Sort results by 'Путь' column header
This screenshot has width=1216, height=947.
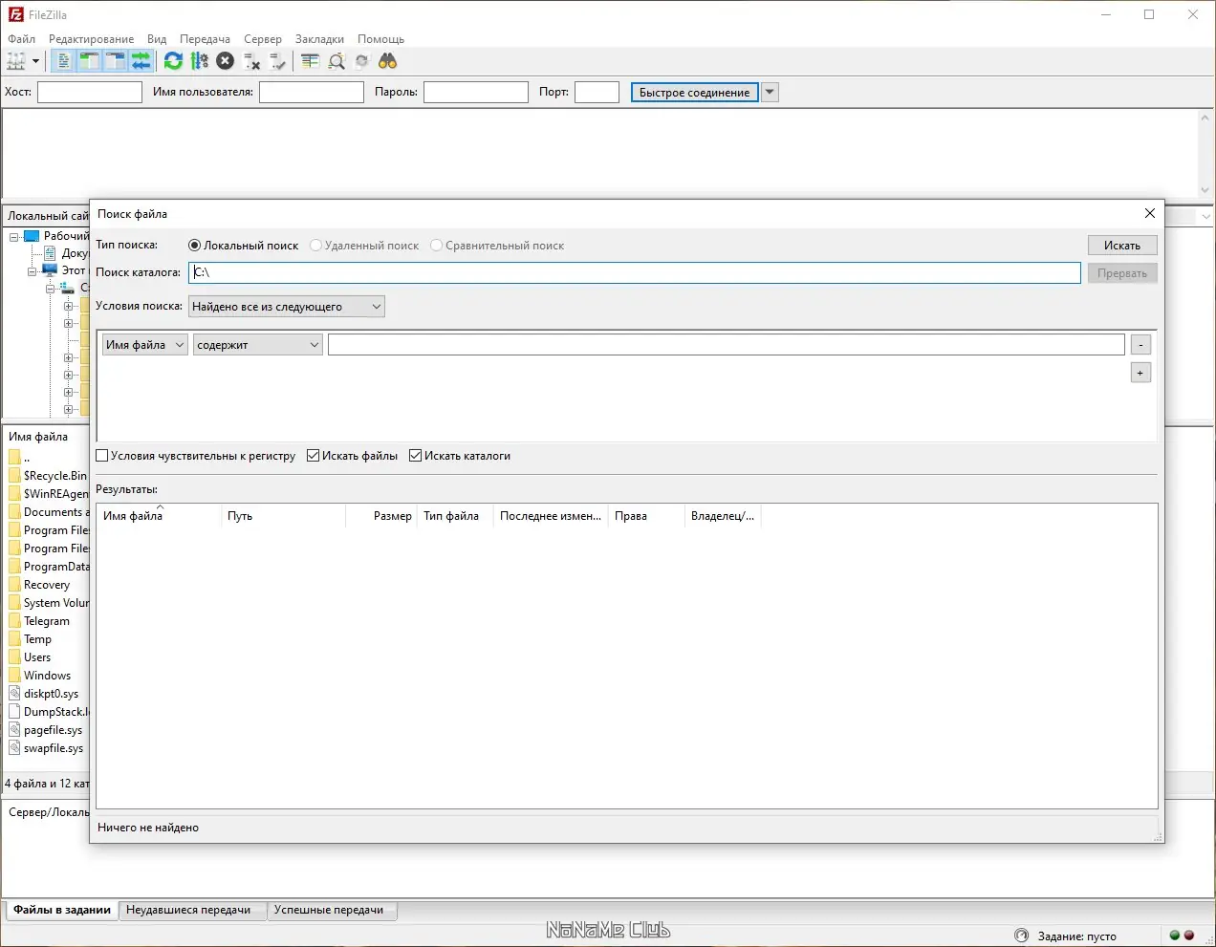(x=283, y=516)
